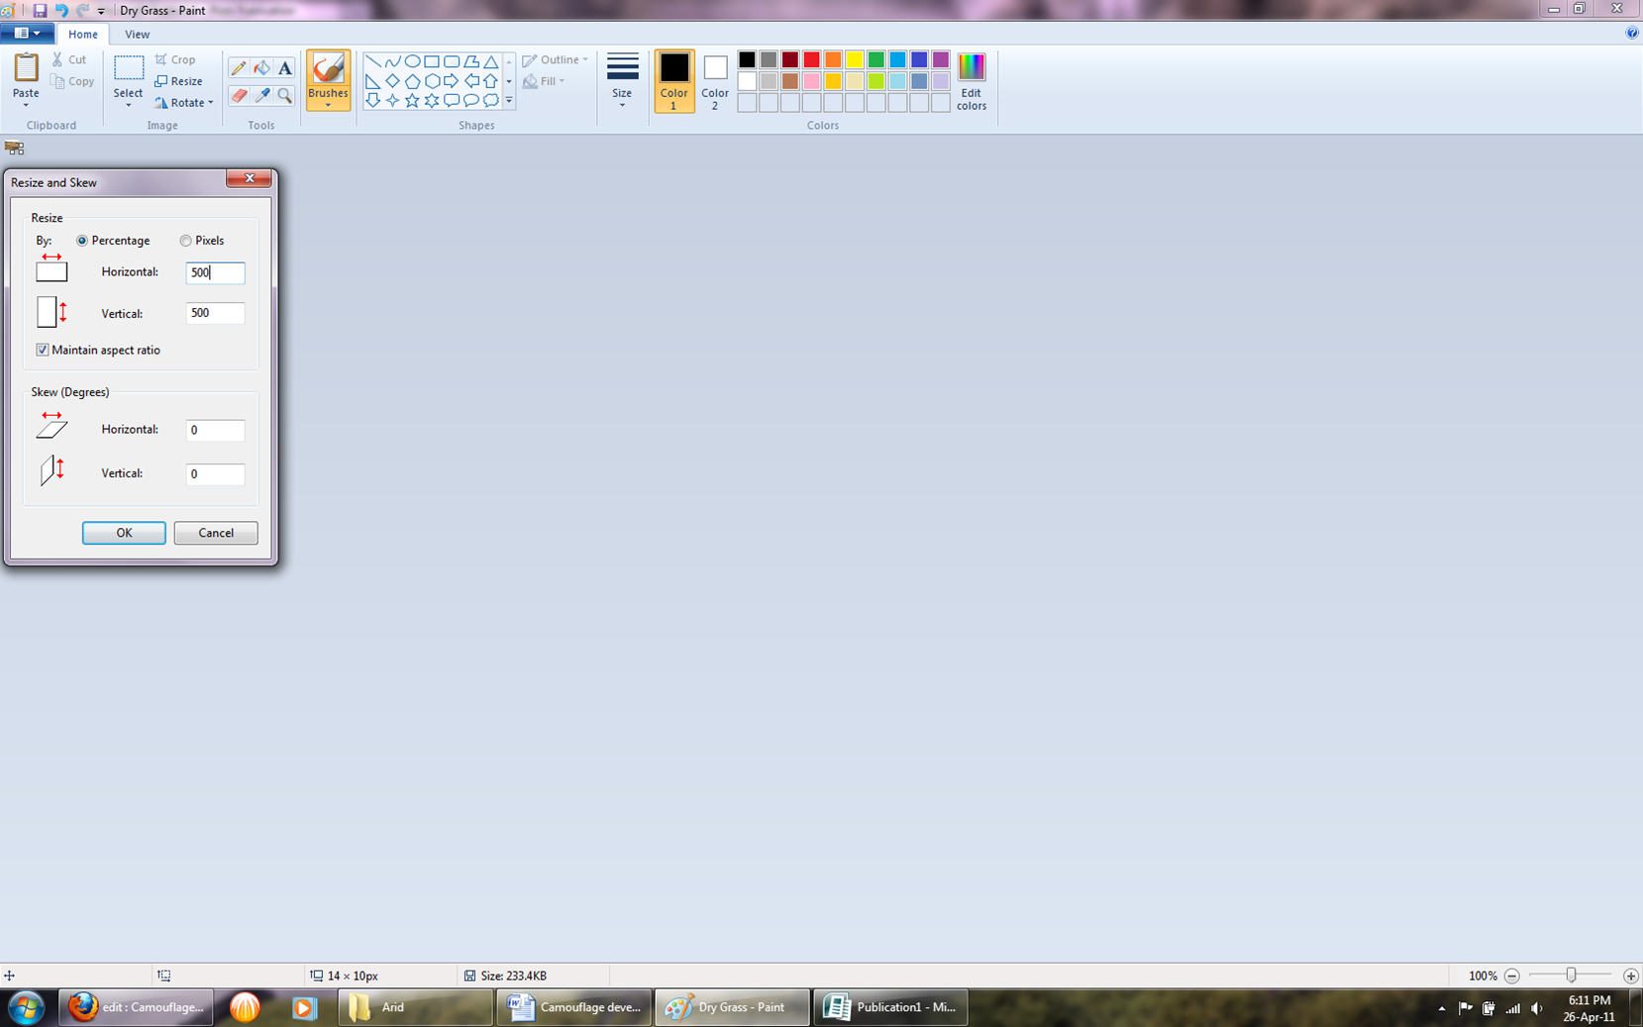
Task: Open Customize Quick Access Toolbar dropdown
Action: 101,11
